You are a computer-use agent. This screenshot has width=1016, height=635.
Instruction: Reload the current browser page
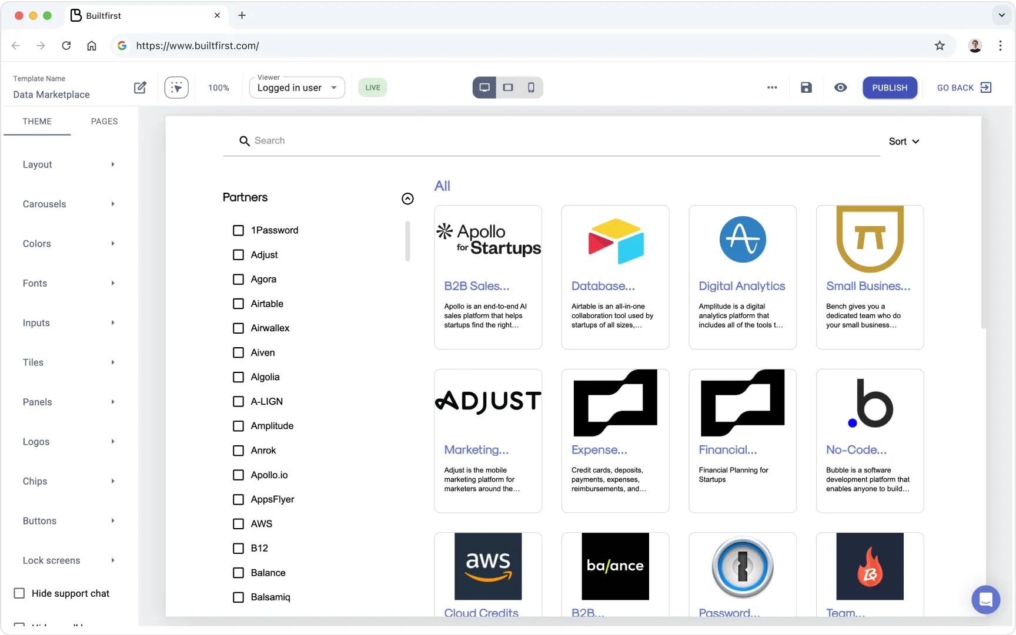[66, 46]
